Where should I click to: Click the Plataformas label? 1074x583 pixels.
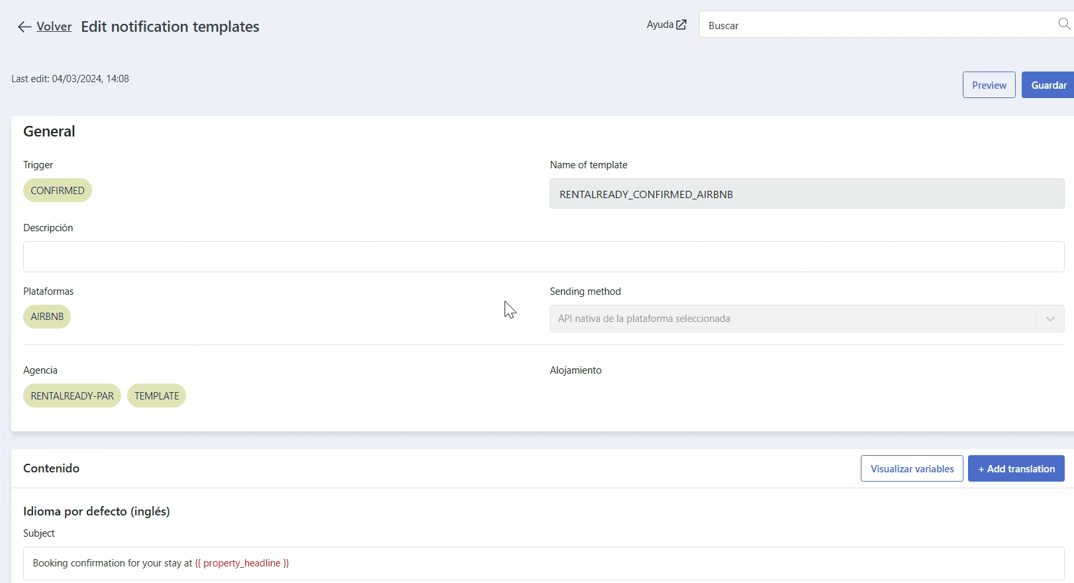48,291
